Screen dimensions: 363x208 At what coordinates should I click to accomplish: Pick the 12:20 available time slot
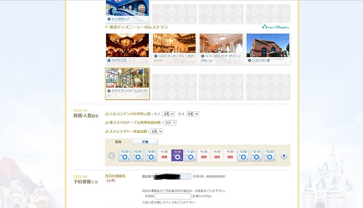(x=270, y=155)
